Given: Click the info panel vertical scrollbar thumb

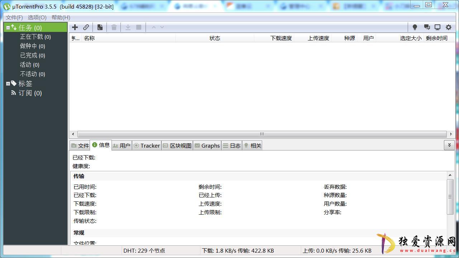Looking at the screenshot, I should coord(450,197).
